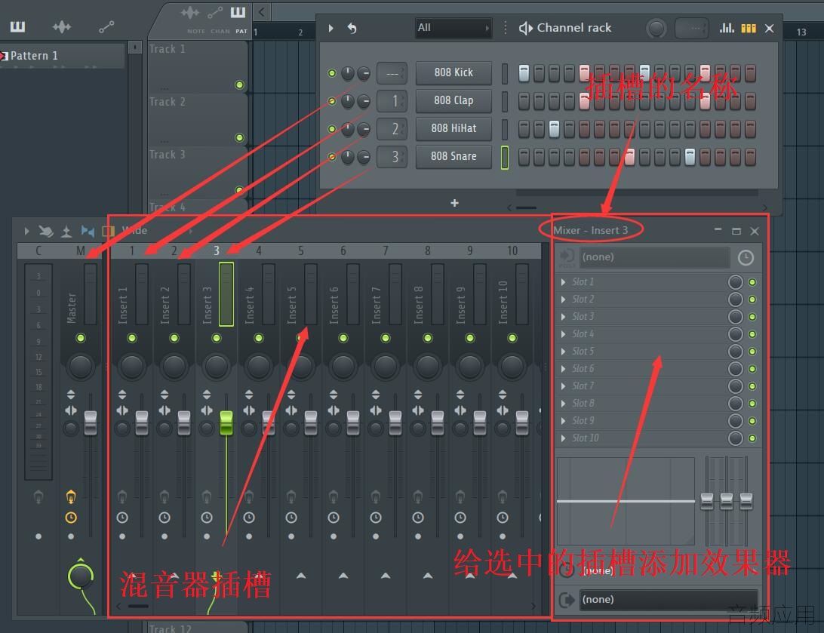
Task: Open the 808 HiHat channel
Action: (454, 128)
